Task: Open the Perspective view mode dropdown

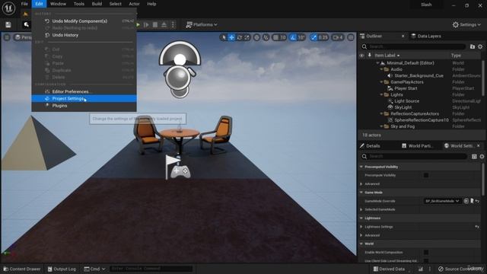Action: 24,37
